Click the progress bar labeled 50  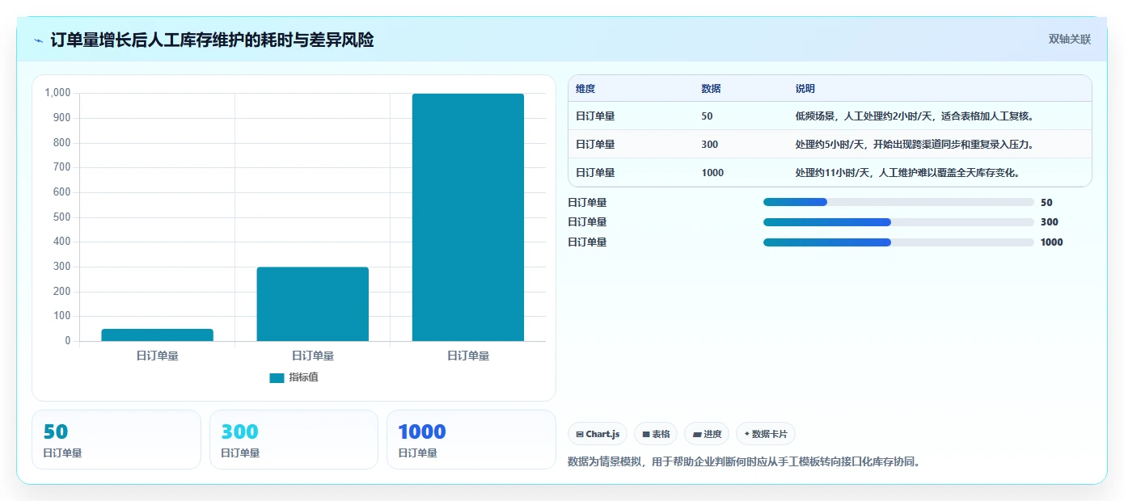[898, 202]
